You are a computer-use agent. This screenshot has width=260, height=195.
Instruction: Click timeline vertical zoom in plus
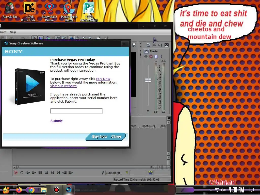(169, 157)
